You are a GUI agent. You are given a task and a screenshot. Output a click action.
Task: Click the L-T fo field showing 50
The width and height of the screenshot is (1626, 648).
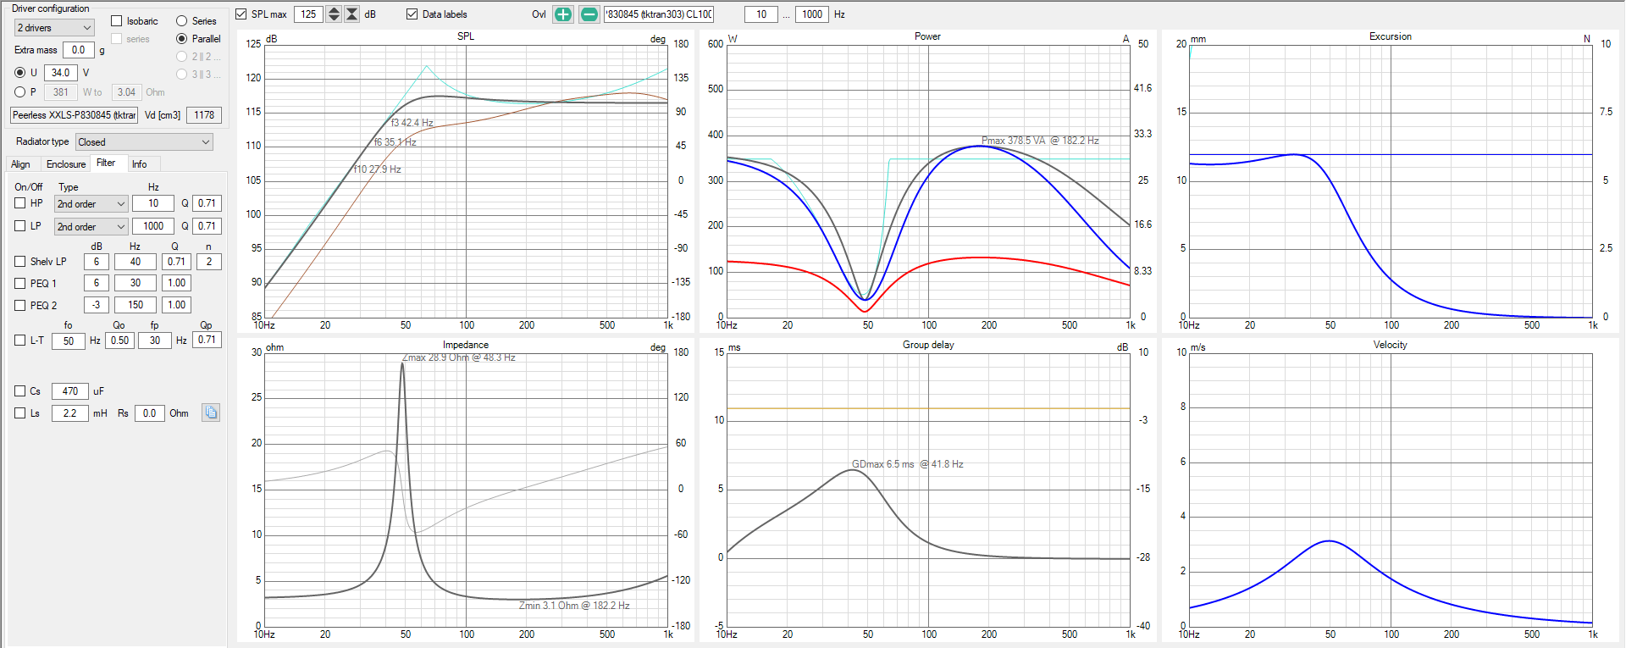(69, 341)
